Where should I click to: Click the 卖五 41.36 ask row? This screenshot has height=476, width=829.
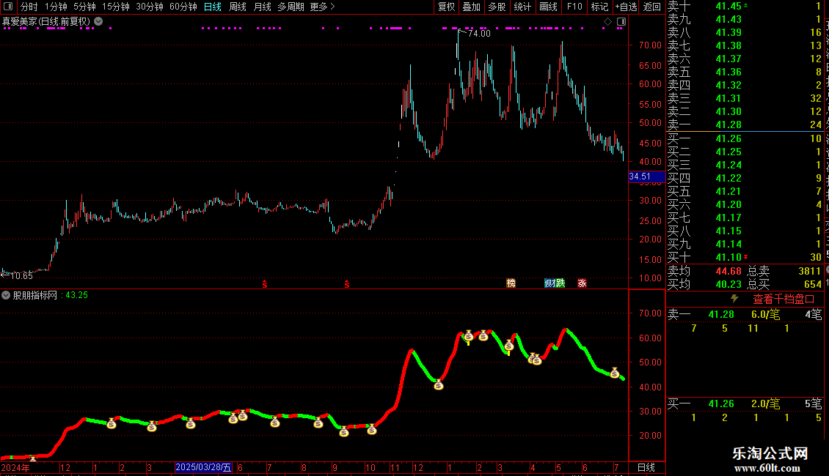point(745,72)
